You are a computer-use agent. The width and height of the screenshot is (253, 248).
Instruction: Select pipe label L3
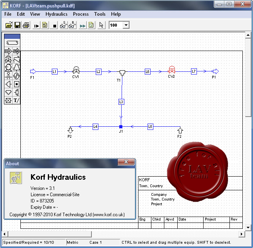pyautogui.click(x=121, y=102)
